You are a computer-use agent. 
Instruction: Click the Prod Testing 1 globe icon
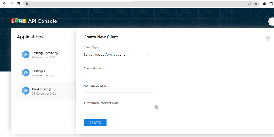[26, 91]
